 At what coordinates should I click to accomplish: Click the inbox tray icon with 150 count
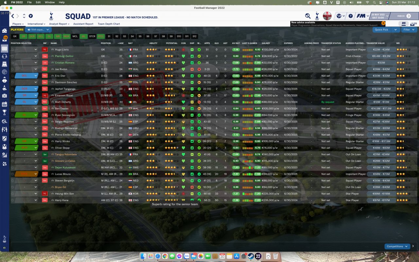413,24
